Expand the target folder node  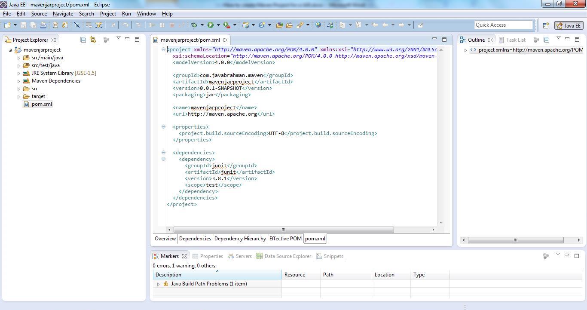point(18,96)
